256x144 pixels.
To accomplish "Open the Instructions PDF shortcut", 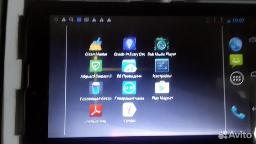I will 96,111.
